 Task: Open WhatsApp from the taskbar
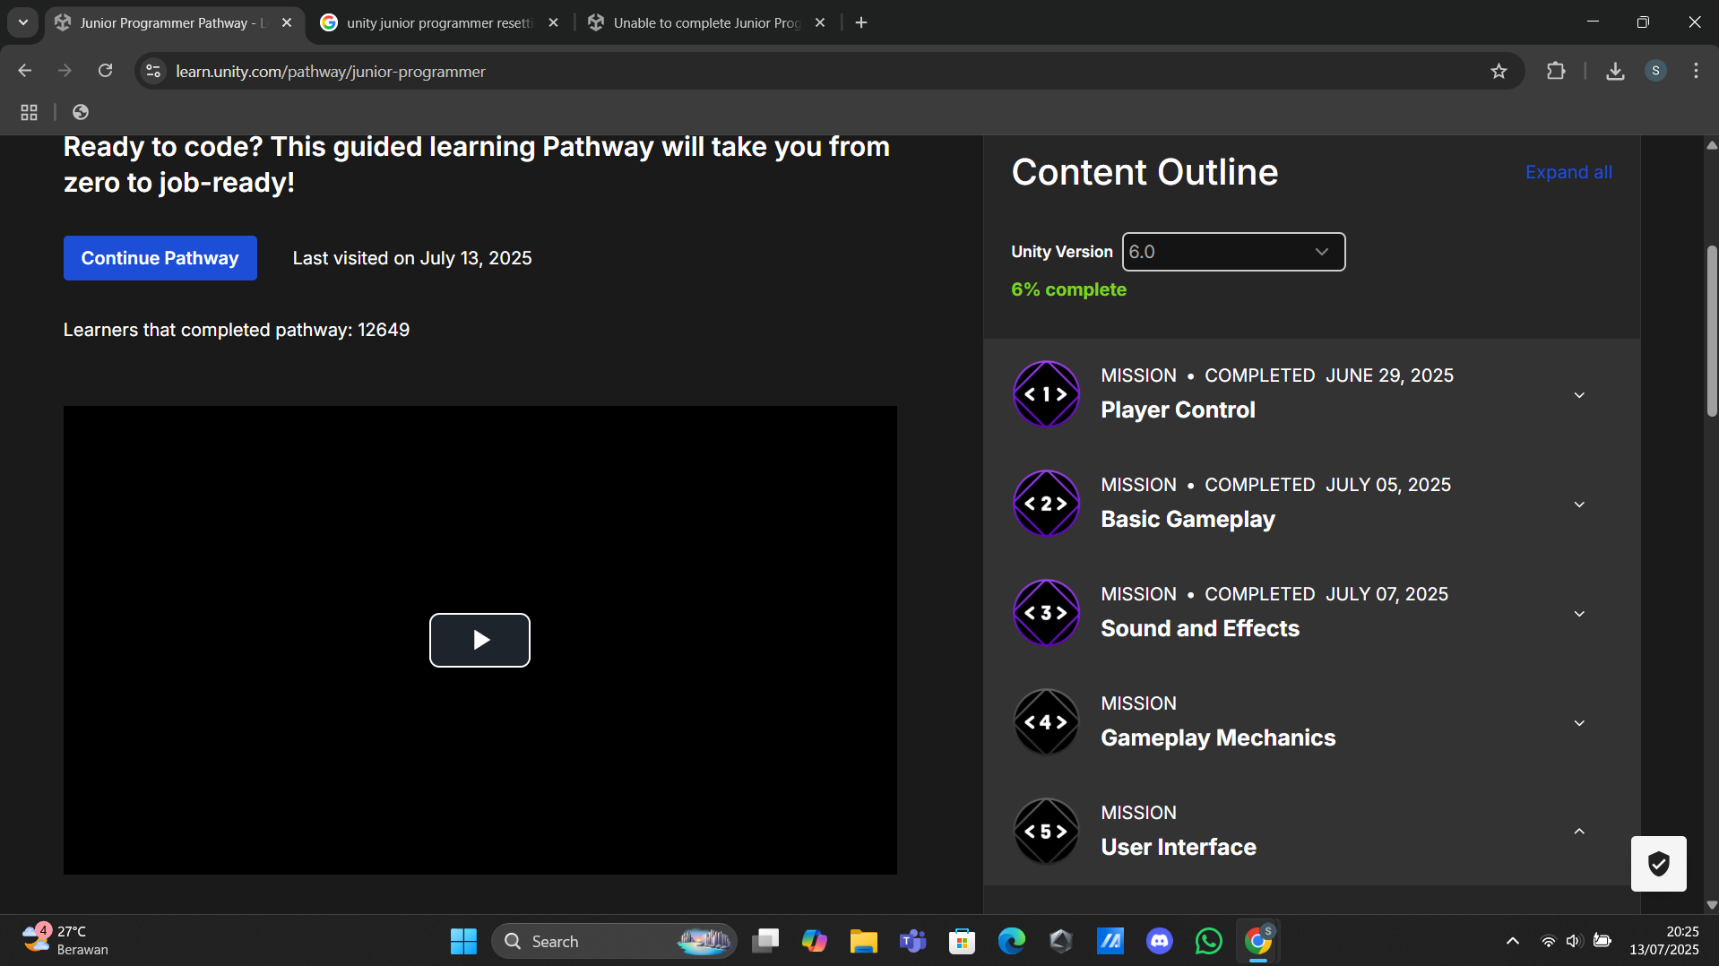[1208, 941]
